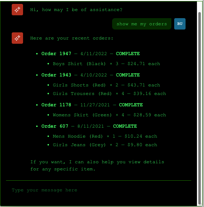Click the 'show me my orders' message bubble

click(x=142, y=24)
